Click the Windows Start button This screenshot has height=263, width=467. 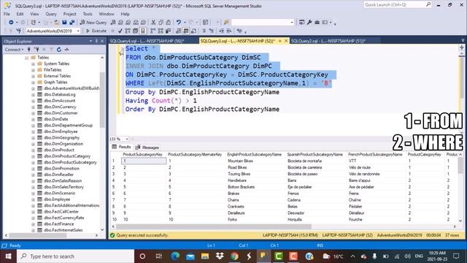coord(8,256)
